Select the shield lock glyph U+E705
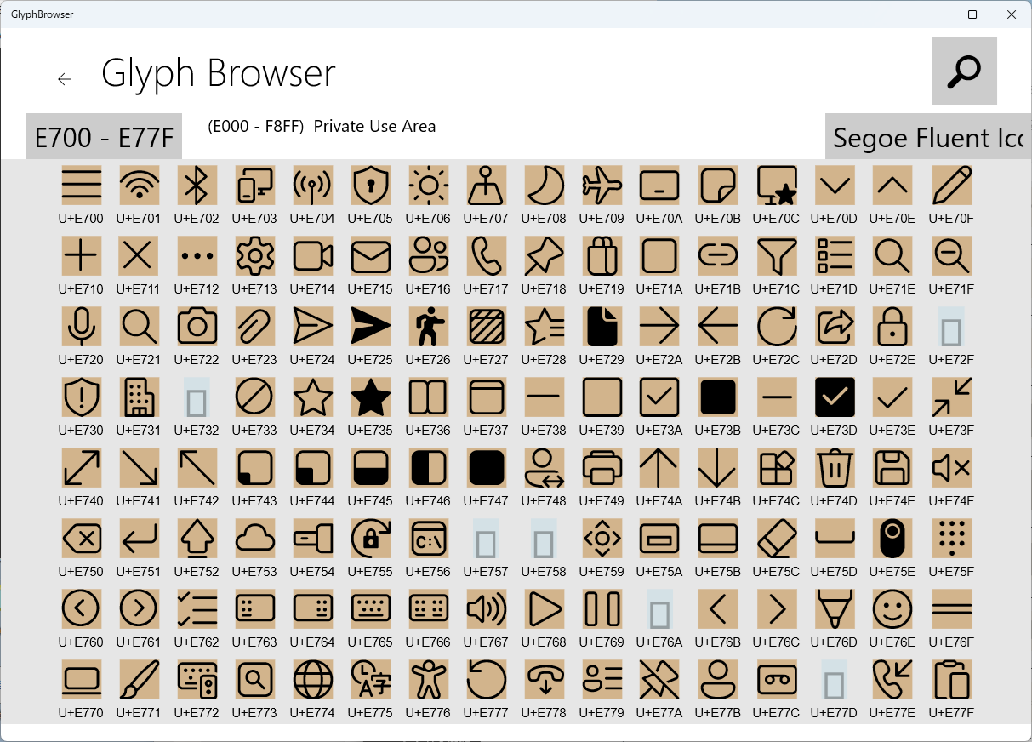Image resolution: width=1032 pixels, height=742 pixels. tap(371, 185)
